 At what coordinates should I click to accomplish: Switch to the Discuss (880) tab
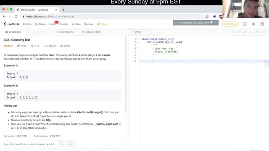[x=92, y=32]
